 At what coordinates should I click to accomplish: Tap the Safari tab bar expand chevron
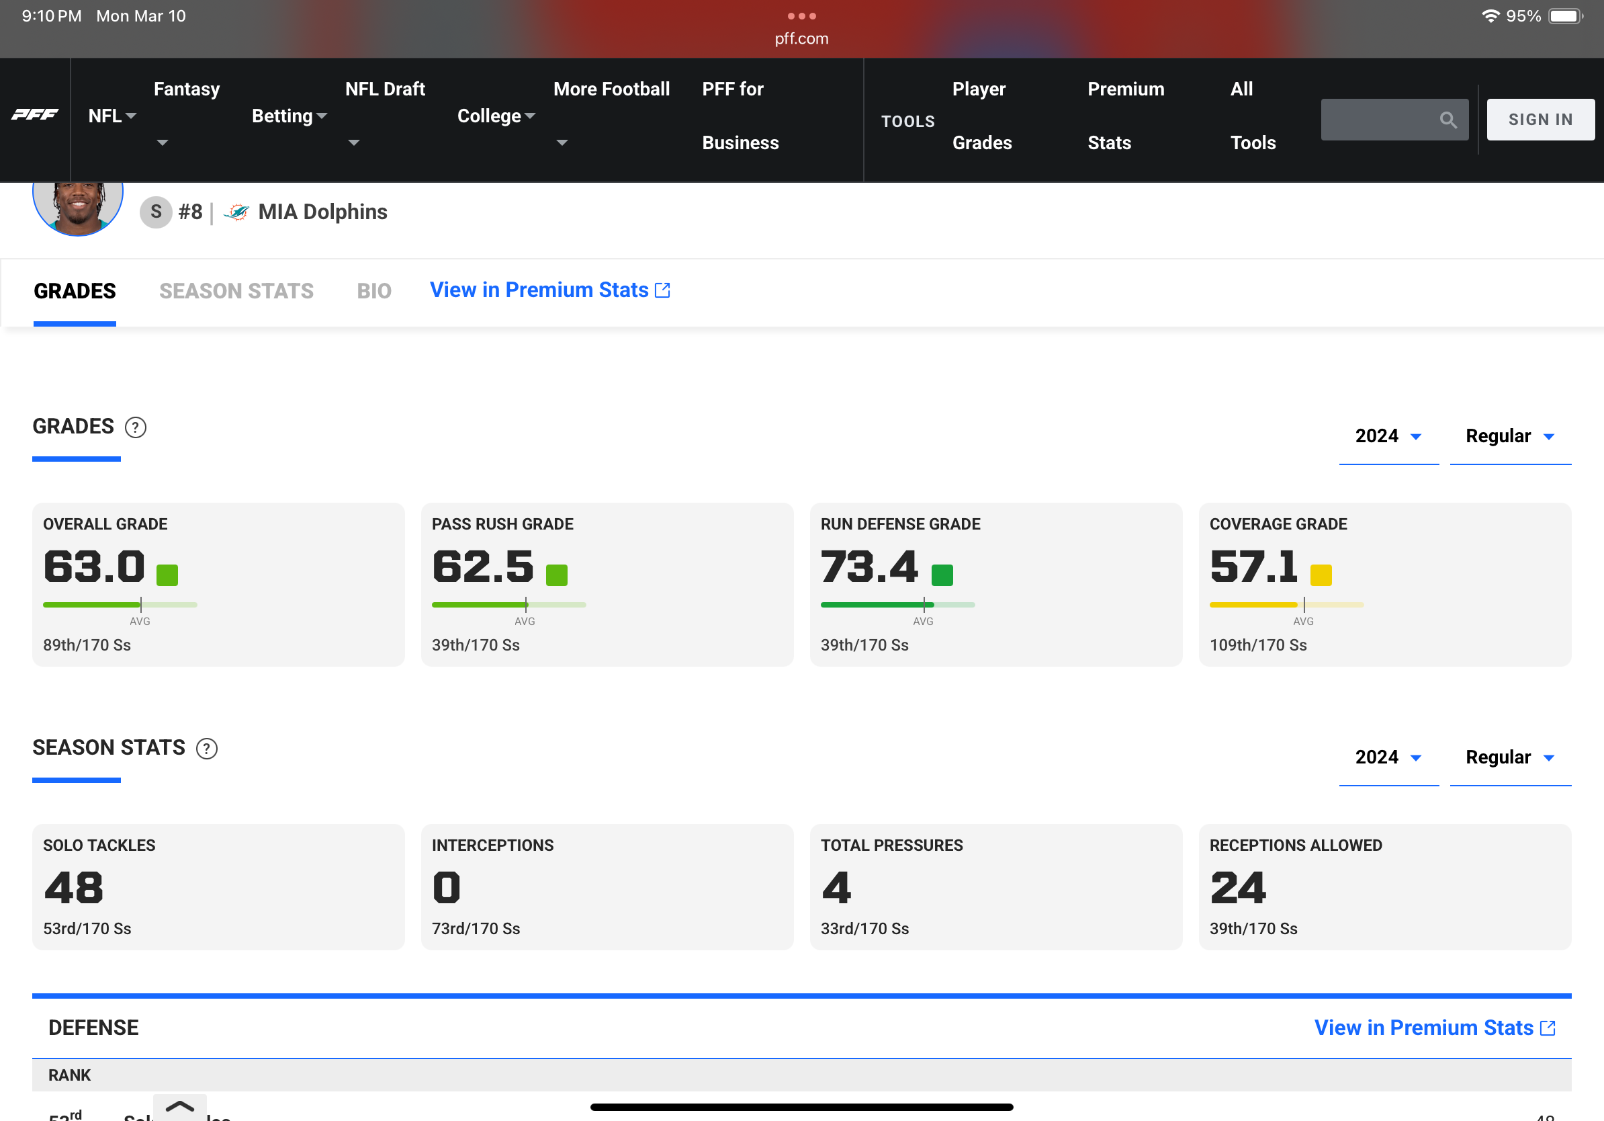[179, 1107]
